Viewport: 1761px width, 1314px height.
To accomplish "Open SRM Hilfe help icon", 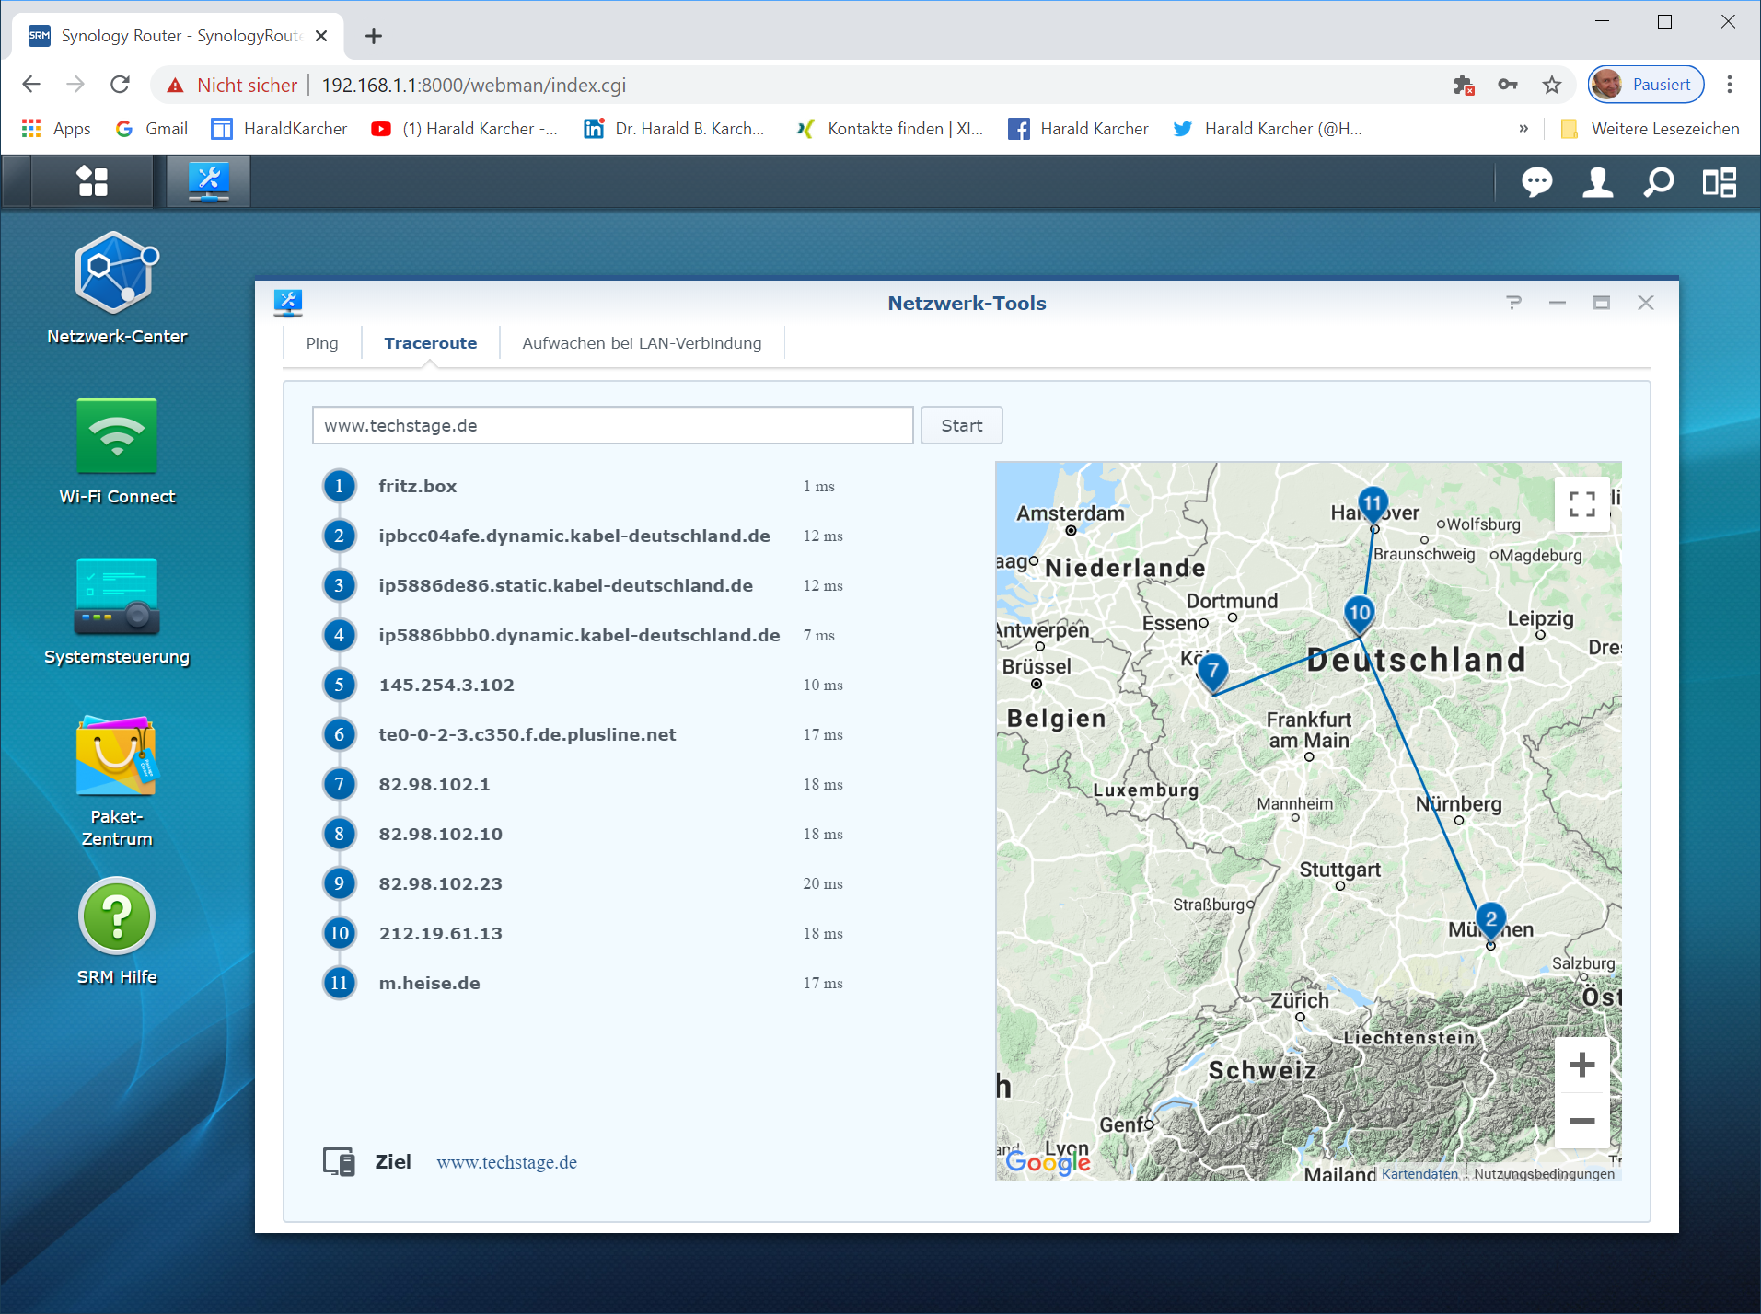I will pos(117,916).
